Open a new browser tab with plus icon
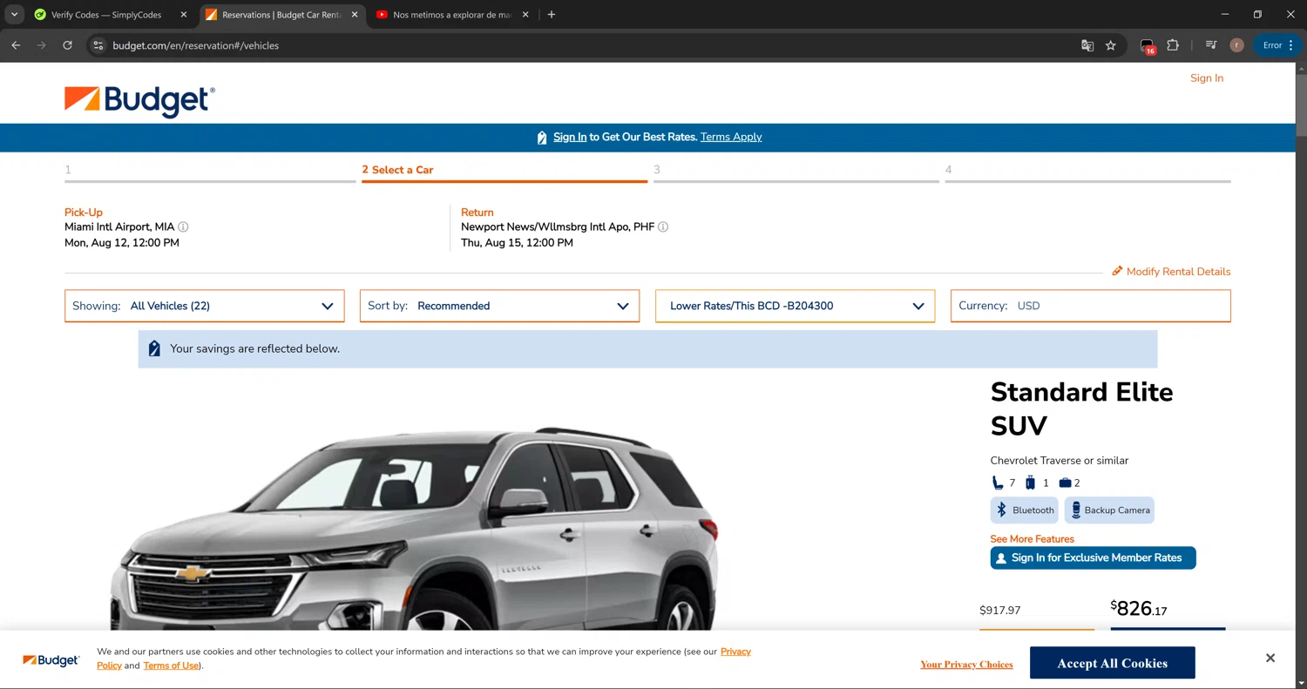Viewport: 1307px width, 689px height. [x=552, y=15]
